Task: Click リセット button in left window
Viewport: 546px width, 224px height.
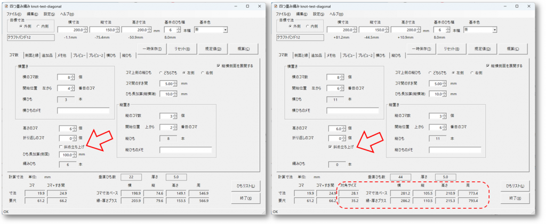Action: point(183,48)
